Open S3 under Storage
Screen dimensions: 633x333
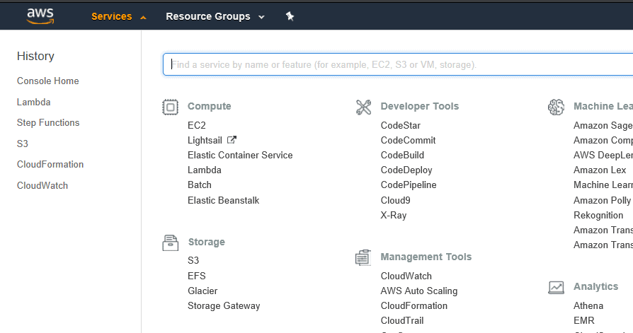193,260
